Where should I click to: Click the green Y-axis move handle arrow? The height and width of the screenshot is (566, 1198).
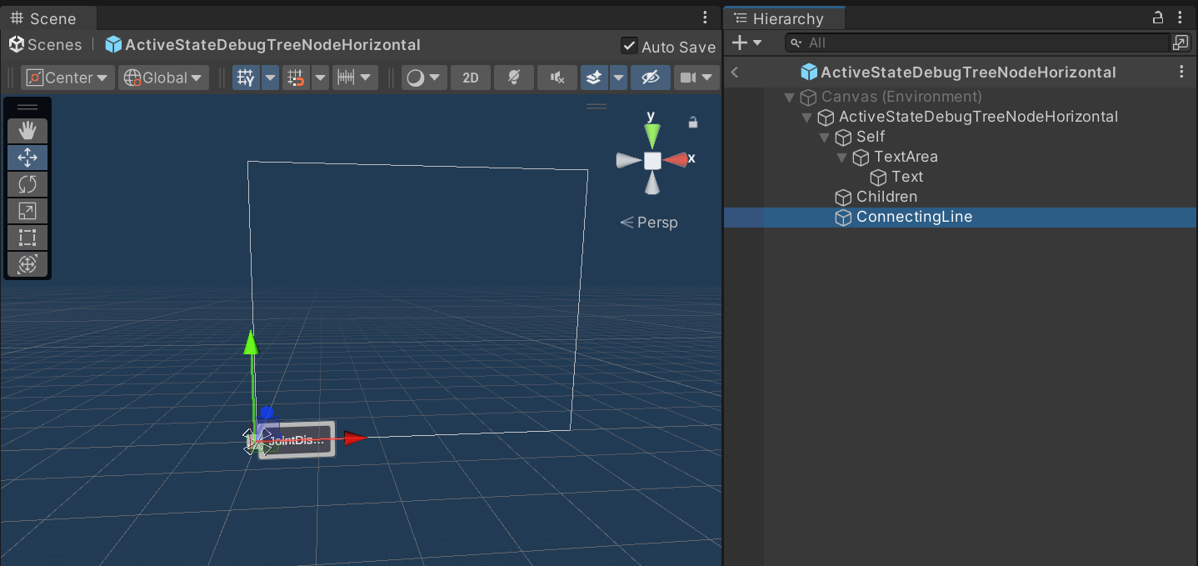click(251, 342)
